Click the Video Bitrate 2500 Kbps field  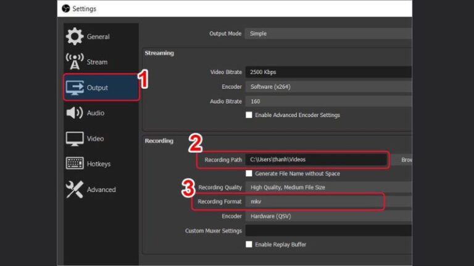click(328, 72)
